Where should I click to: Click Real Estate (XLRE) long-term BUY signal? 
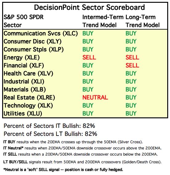tap(131, 97)
